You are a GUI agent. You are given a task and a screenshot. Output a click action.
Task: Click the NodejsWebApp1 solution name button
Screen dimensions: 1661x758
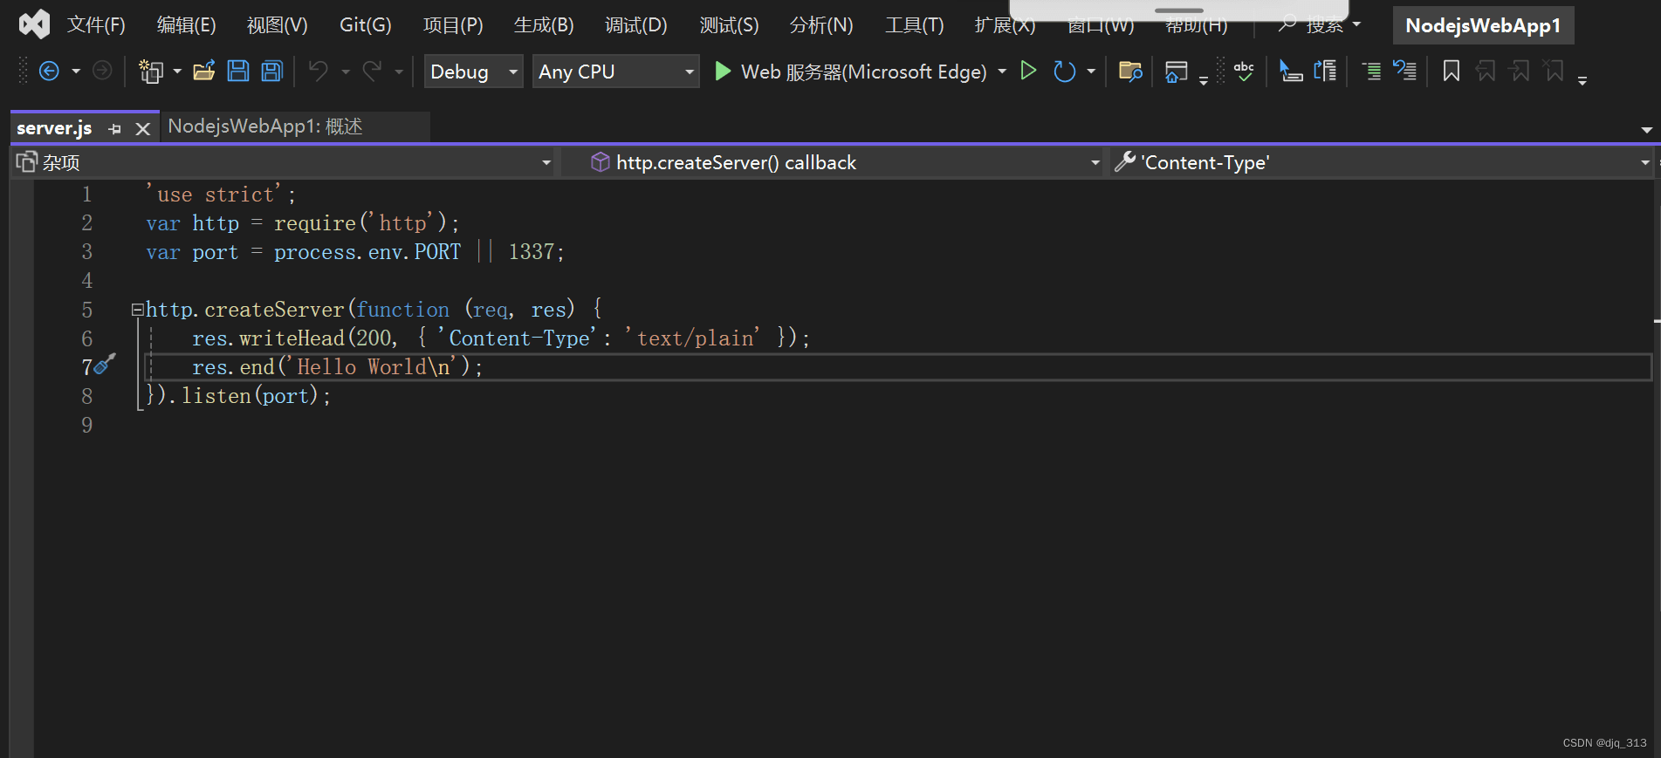[x=1483, y=25]
